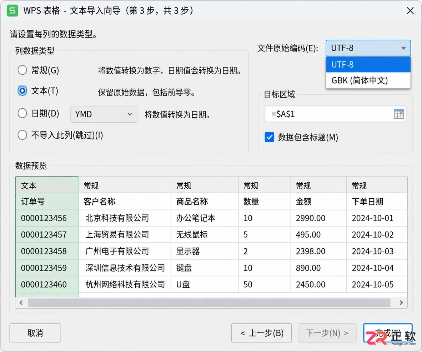Click the date cell 2024-10-02
422x352 pixels.
(x=377, y=234)
